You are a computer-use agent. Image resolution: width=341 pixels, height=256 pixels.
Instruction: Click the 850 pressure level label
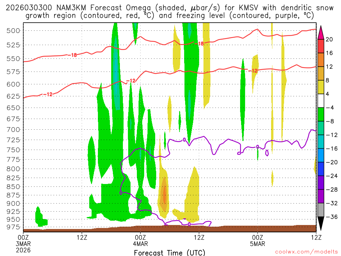13,187
